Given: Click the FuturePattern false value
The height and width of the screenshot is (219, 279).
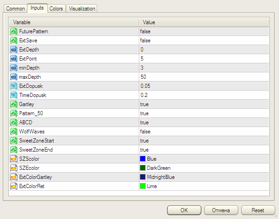Looking at the screenshot, I should pyautogui.click(x=145, y=31).
